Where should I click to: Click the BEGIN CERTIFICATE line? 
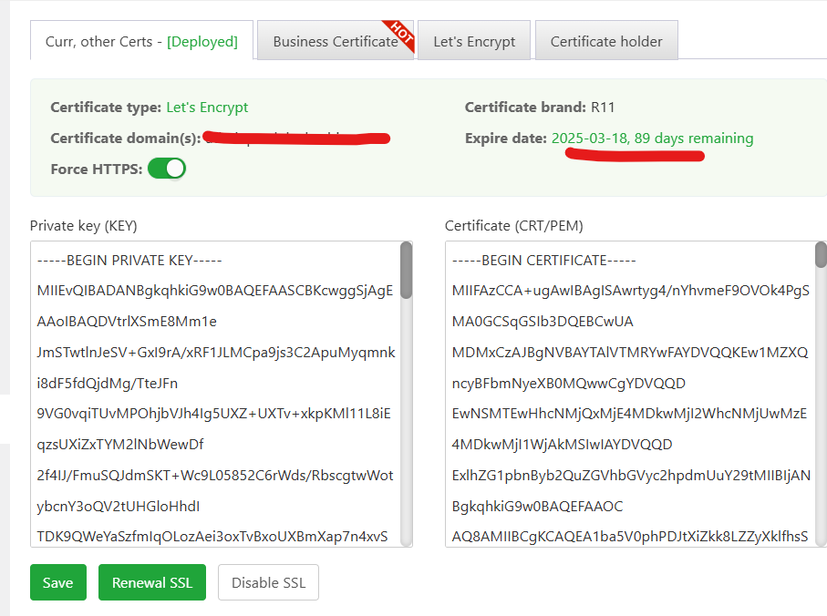(530, 261)
